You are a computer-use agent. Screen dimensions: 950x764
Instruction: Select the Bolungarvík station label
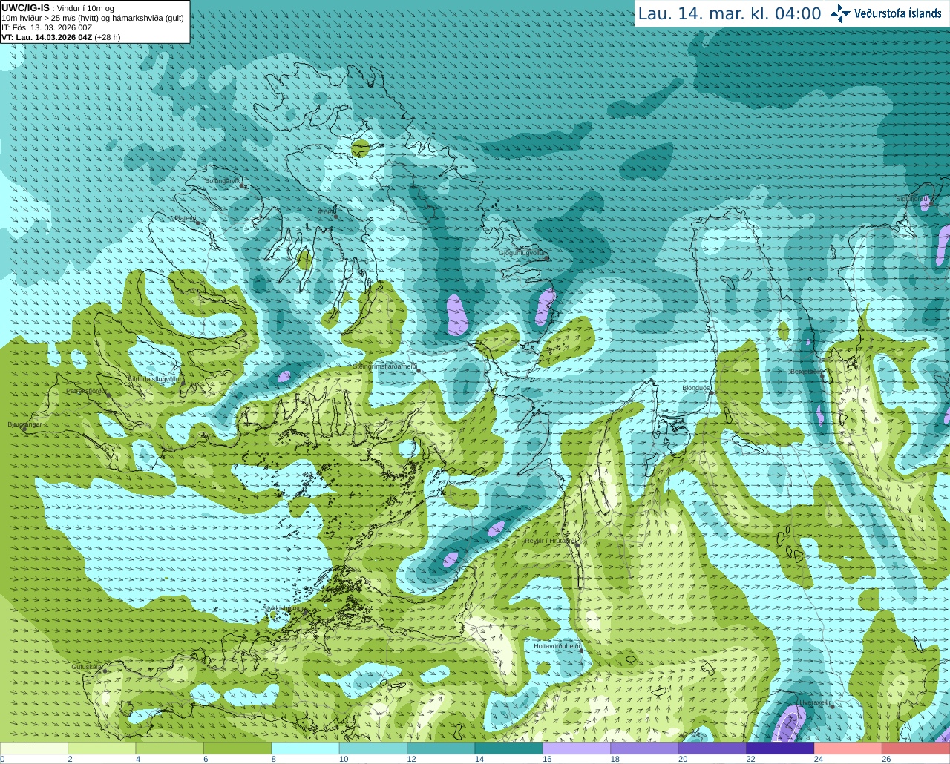pos(222,181)
